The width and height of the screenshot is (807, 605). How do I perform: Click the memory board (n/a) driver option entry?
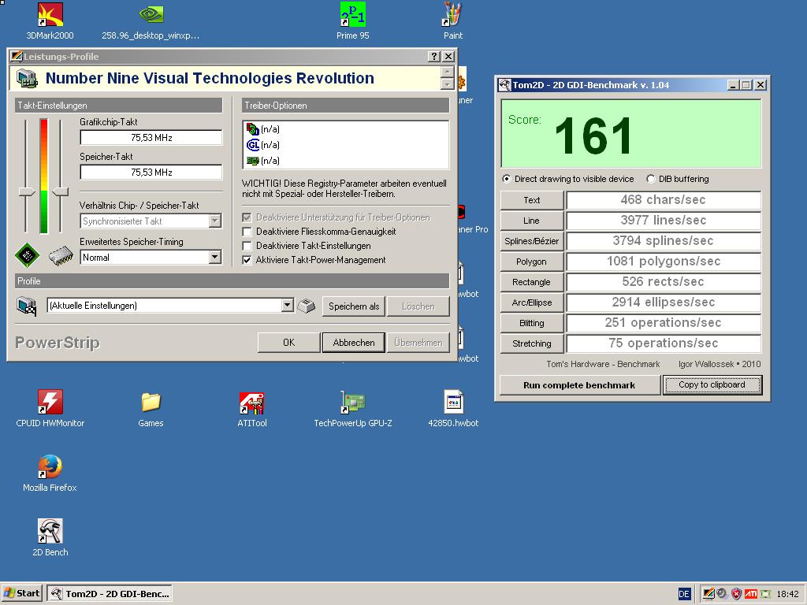pyautogui.click(x=263, y=161)
